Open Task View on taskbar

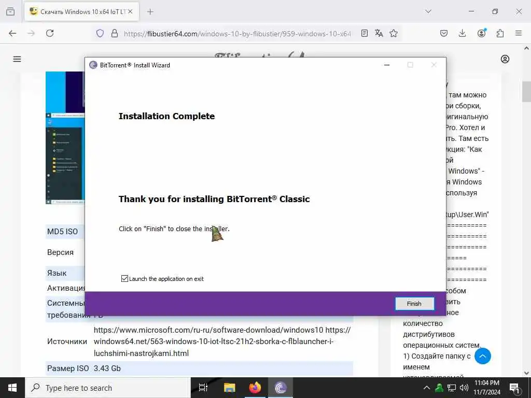[203, 388]
